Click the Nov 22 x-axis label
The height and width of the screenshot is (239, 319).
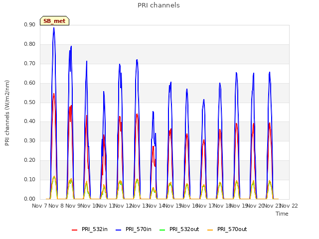point(289,206)
